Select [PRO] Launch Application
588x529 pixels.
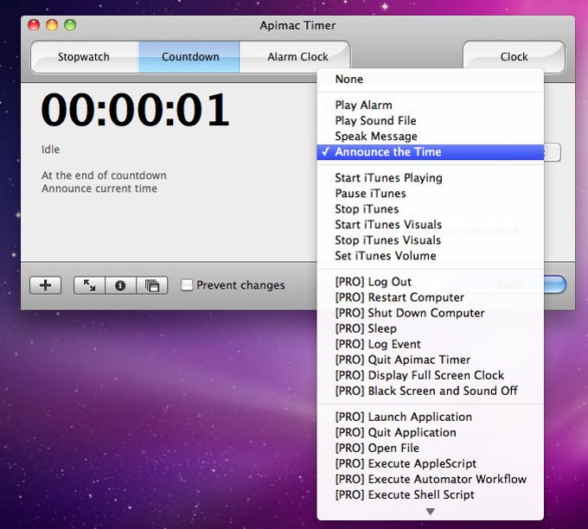[x=430, y=417]
